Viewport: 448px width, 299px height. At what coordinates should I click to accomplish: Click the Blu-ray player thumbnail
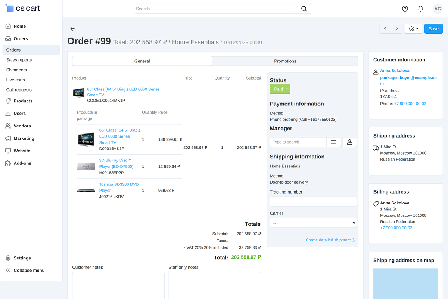point(86,166)
